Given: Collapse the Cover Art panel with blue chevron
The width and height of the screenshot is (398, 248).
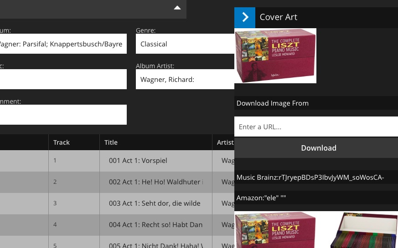Looking at the screenshot, I should coord(245,17).
